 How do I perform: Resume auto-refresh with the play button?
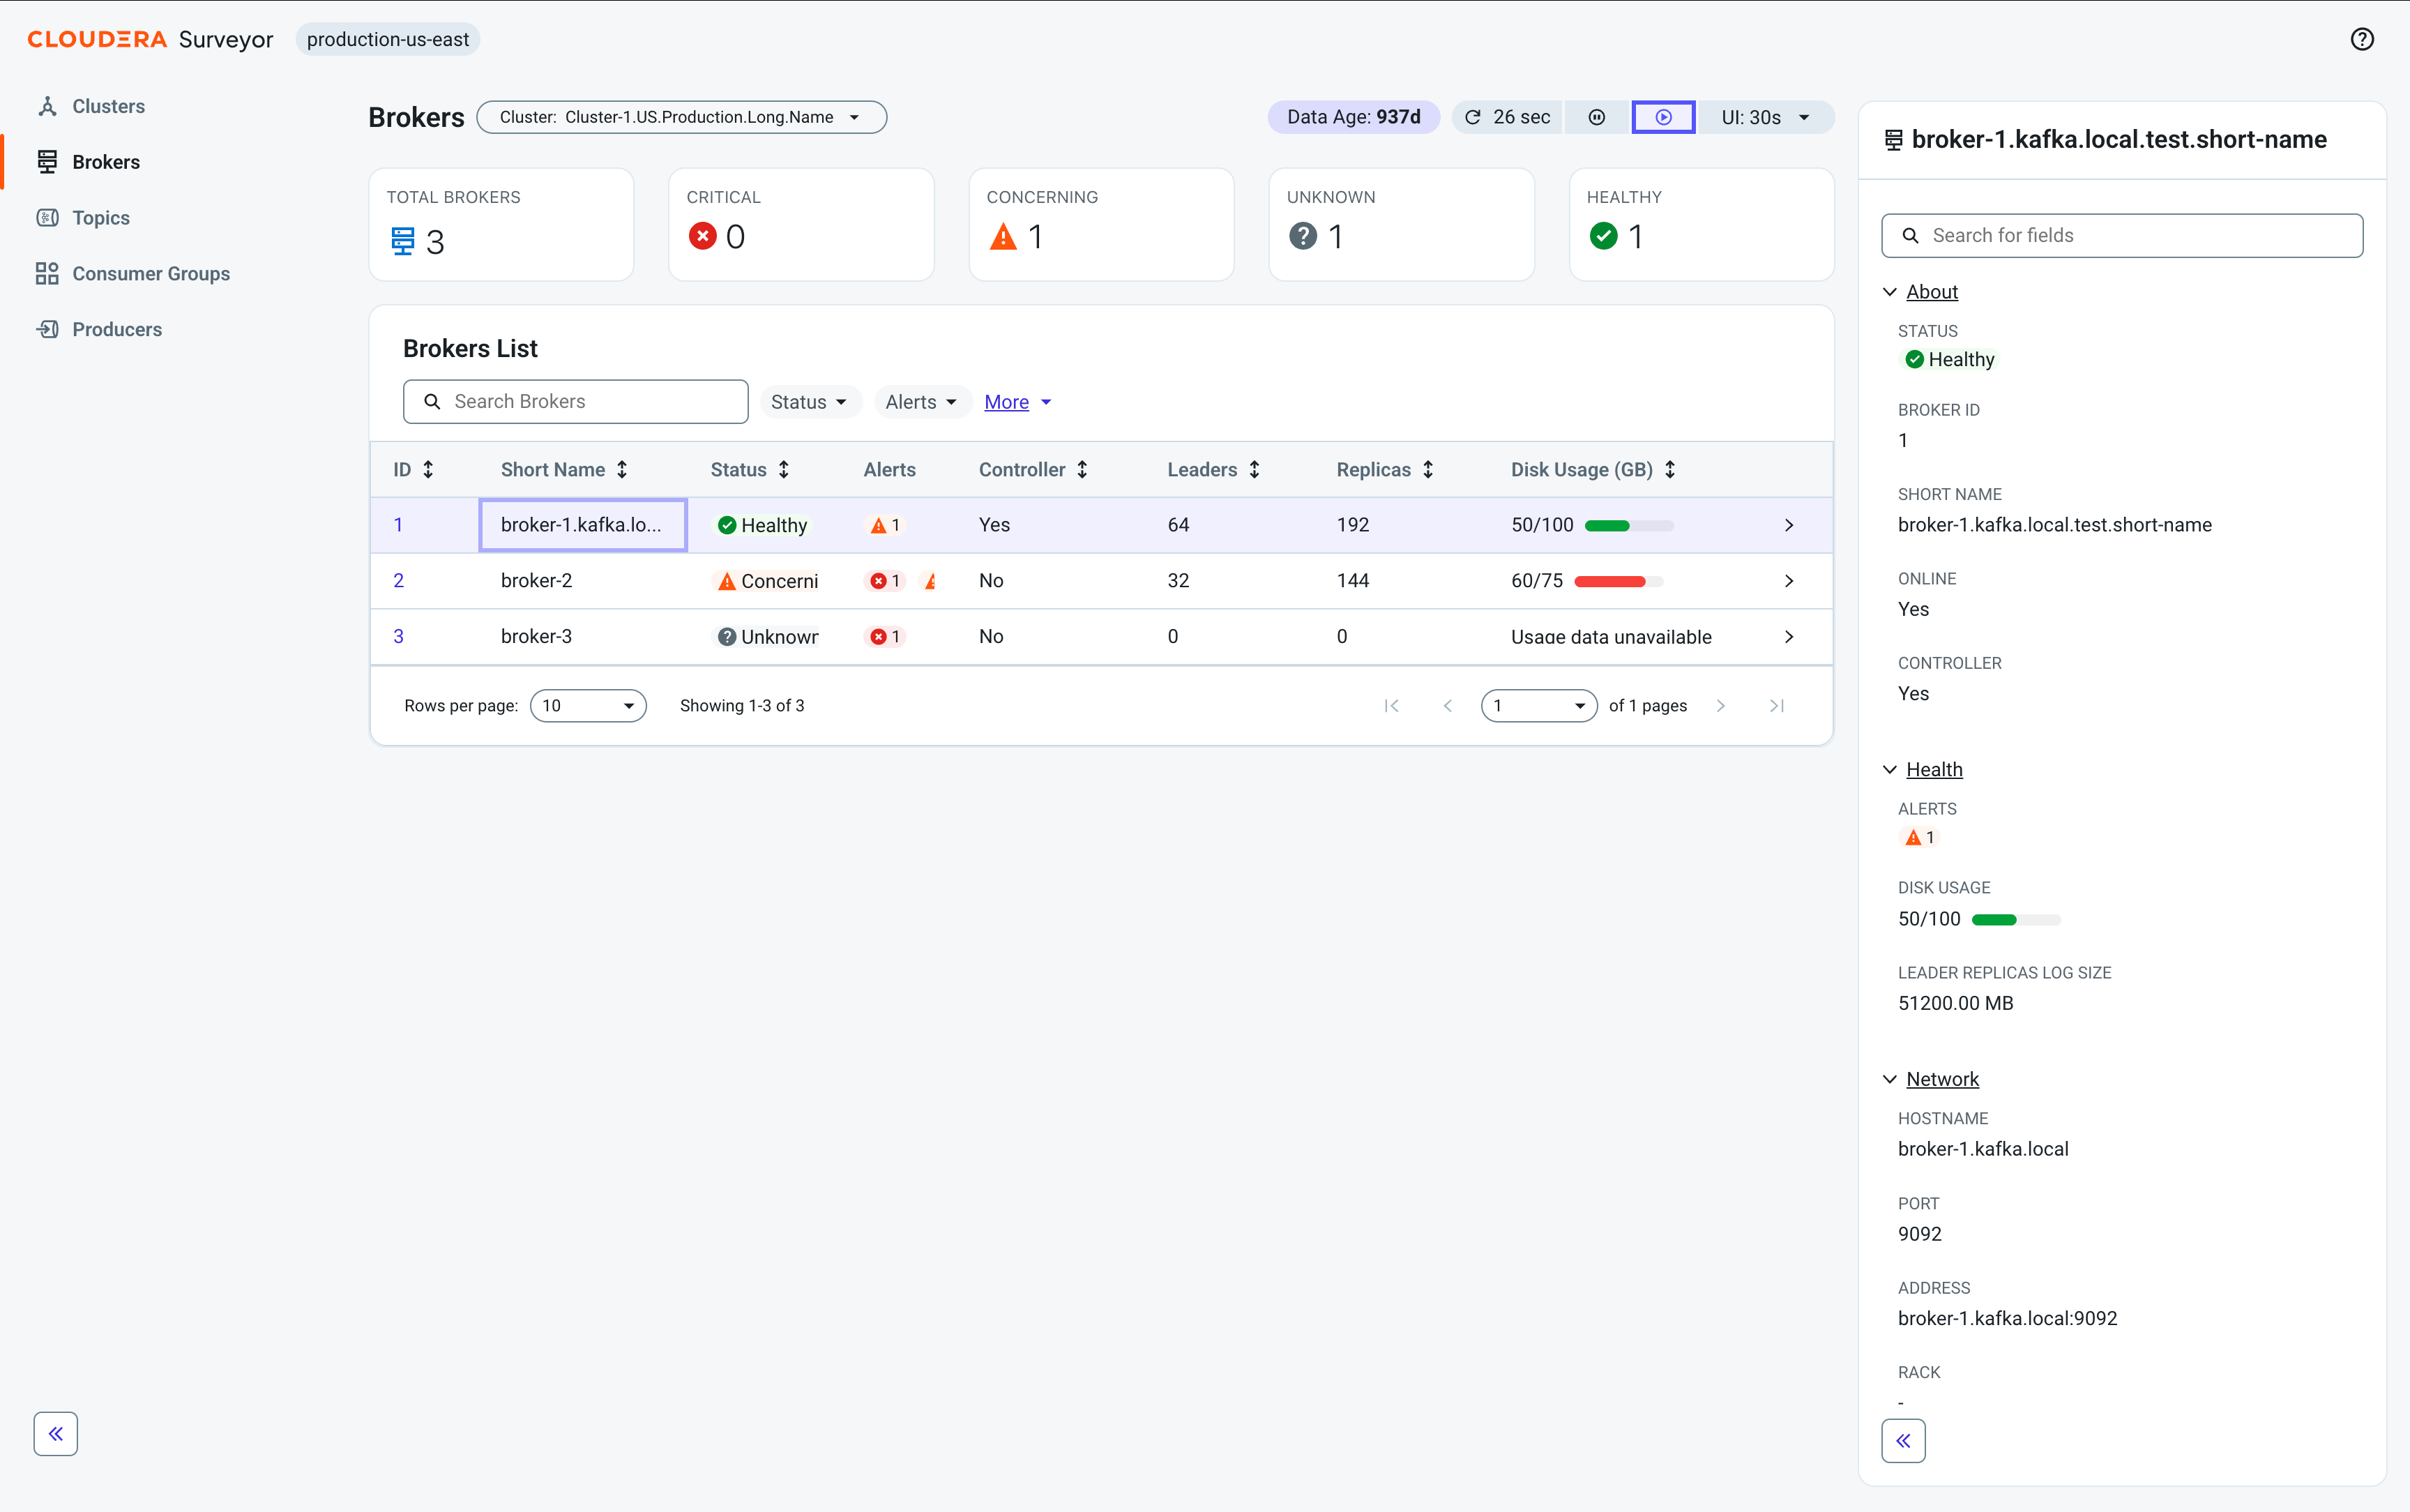[1663, 117]
